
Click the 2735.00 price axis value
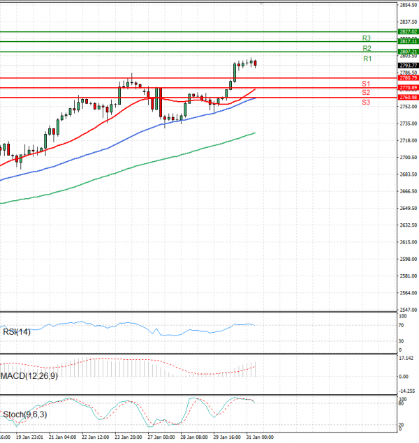(x=409, y=123)
